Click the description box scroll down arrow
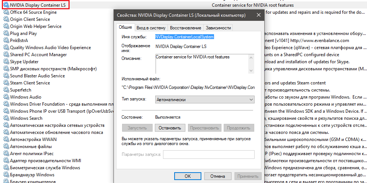The image size is (367, 183). 251,70
